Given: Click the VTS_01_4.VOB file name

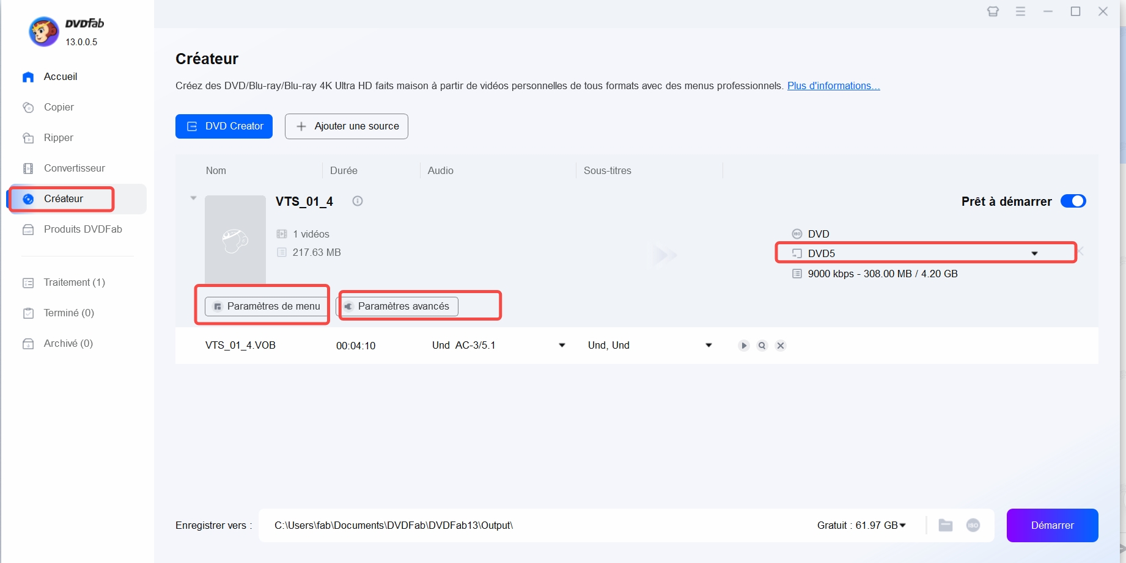Looking at the screenshot, I should [x=240, y=346].
